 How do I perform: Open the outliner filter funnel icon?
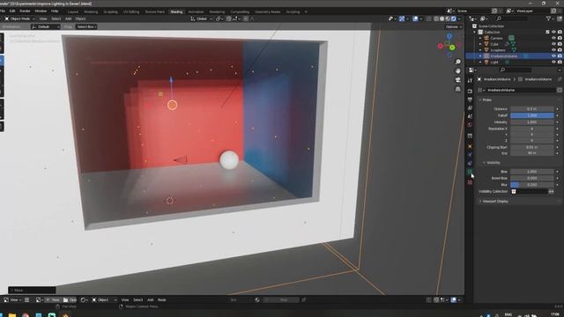tap(549, 18)
